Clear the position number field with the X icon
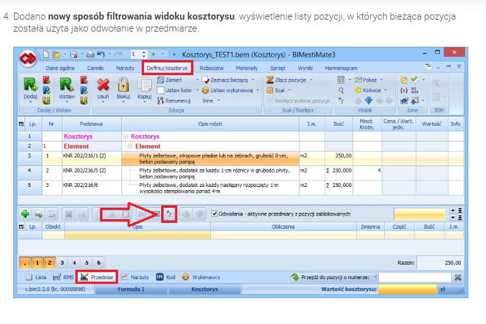486x324 pixels. [x=458, y=277]
